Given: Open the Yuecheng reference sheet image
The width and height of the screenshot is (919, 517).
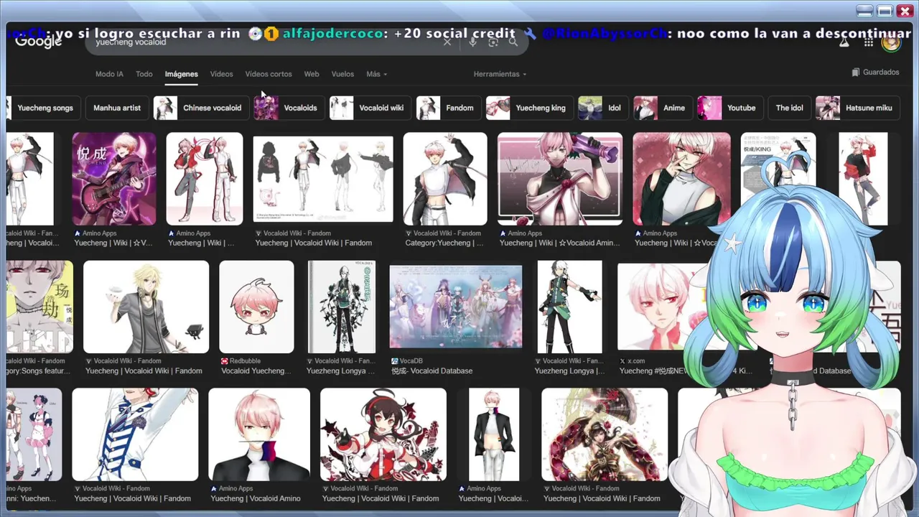Looking at the screenshot, I should [x=323, y=179].
